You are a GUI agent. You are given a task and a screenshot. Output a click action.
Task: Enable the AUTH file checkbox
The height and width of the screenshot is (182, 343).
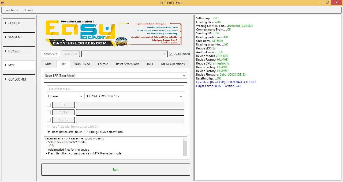click(49, 112)
